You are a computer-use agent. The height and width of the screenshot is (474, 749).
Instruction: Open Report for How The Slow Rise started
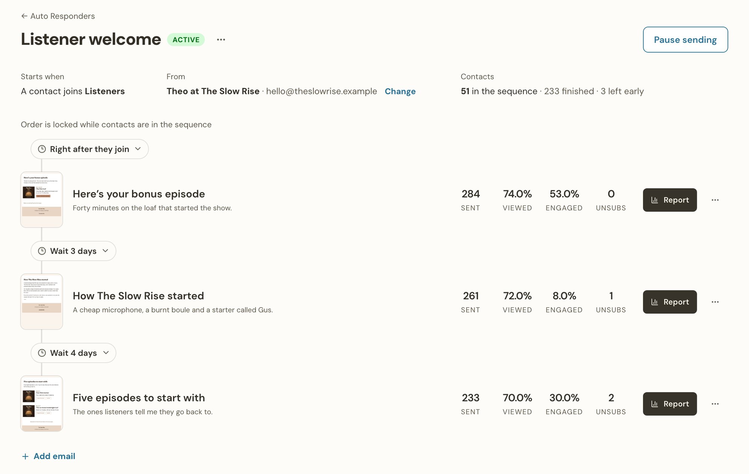click(670, 302)
